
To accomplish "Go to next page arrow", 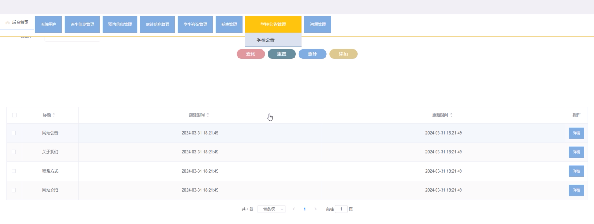I will [315, 210].
